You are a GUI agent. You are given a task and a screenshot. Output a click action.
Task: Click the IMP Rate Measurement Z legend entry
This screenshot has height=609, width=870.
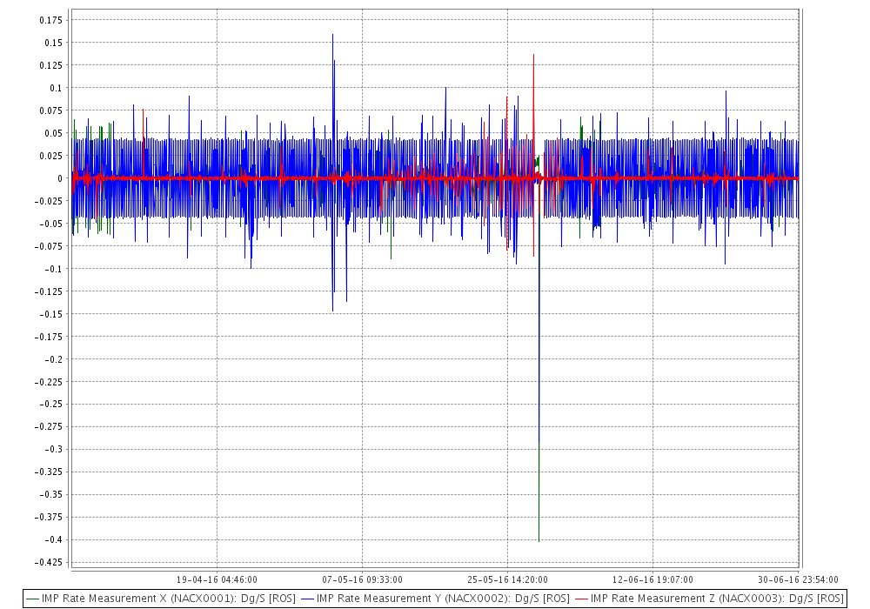point(709,599)
